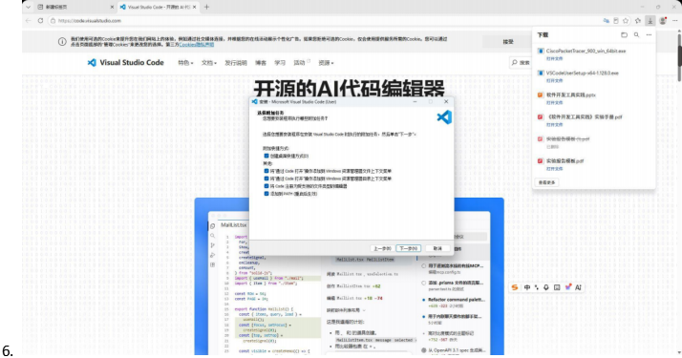The width and height of the screenshot is (682, 358).
Task: Click the translate icon in address bar
Action: (x=606, y=20)
